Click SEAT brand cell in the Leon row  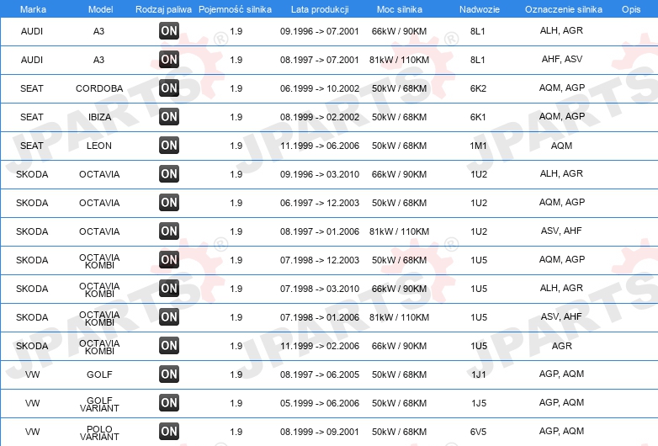pos(32,146)
